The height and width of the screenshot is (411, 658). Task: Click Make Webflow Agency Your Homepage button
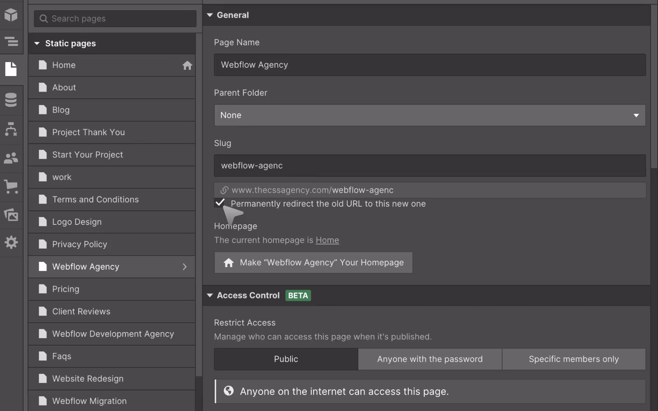click(x=313, y=263)
